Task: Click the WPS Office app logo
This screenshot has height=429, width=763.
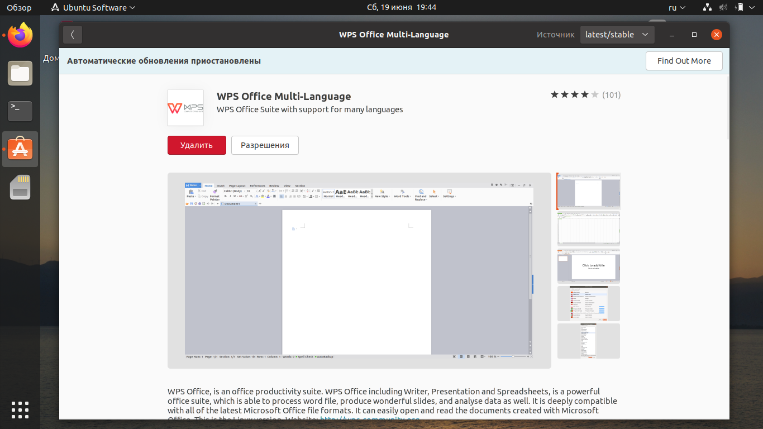Action: pos(185,108)
